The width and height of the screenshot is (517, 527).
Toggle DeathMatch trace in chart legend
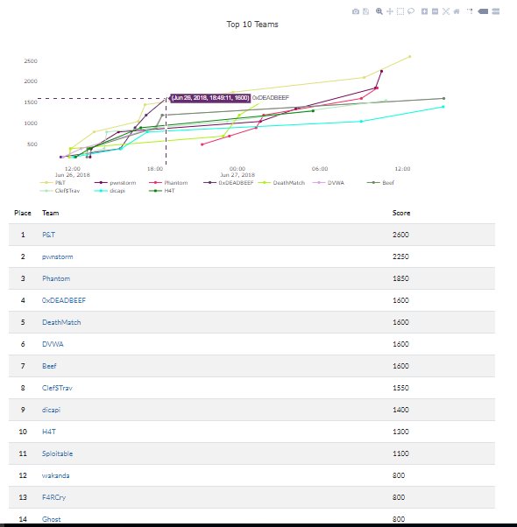point(282,182)
